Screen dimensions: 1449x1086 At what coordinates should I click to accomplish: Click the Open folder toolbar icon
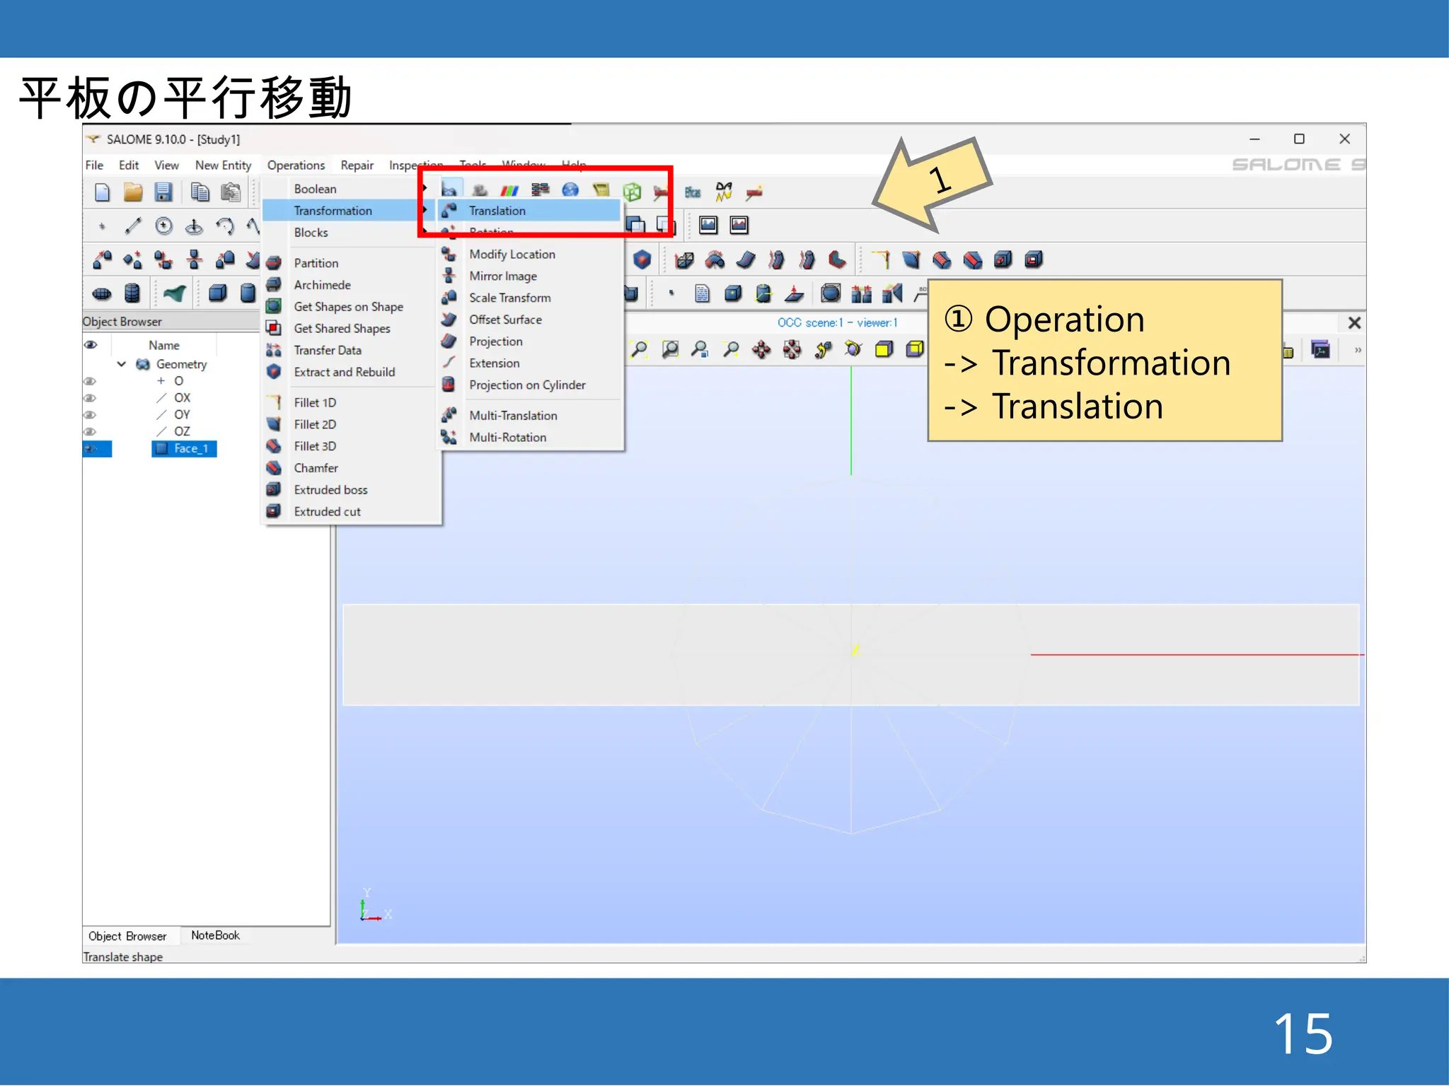coord(133,192)
